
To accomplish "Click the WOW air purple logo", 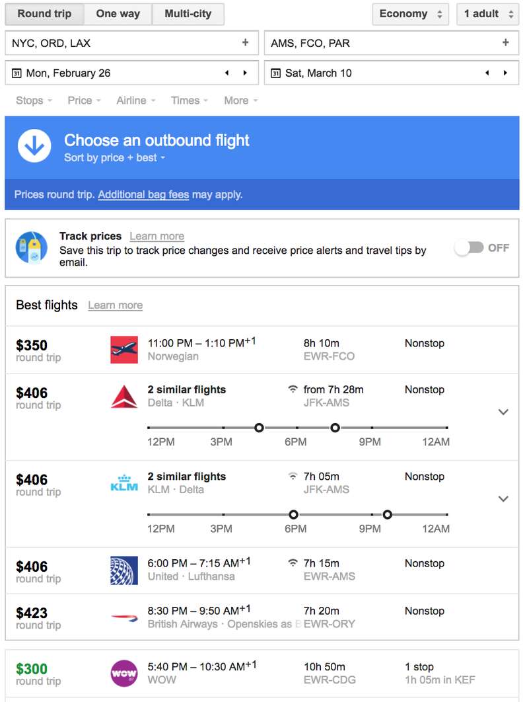I will point(123,669).
